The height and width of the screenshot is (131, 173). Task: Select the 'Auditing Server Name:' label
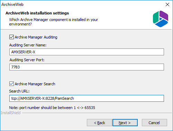pos(28,45)
